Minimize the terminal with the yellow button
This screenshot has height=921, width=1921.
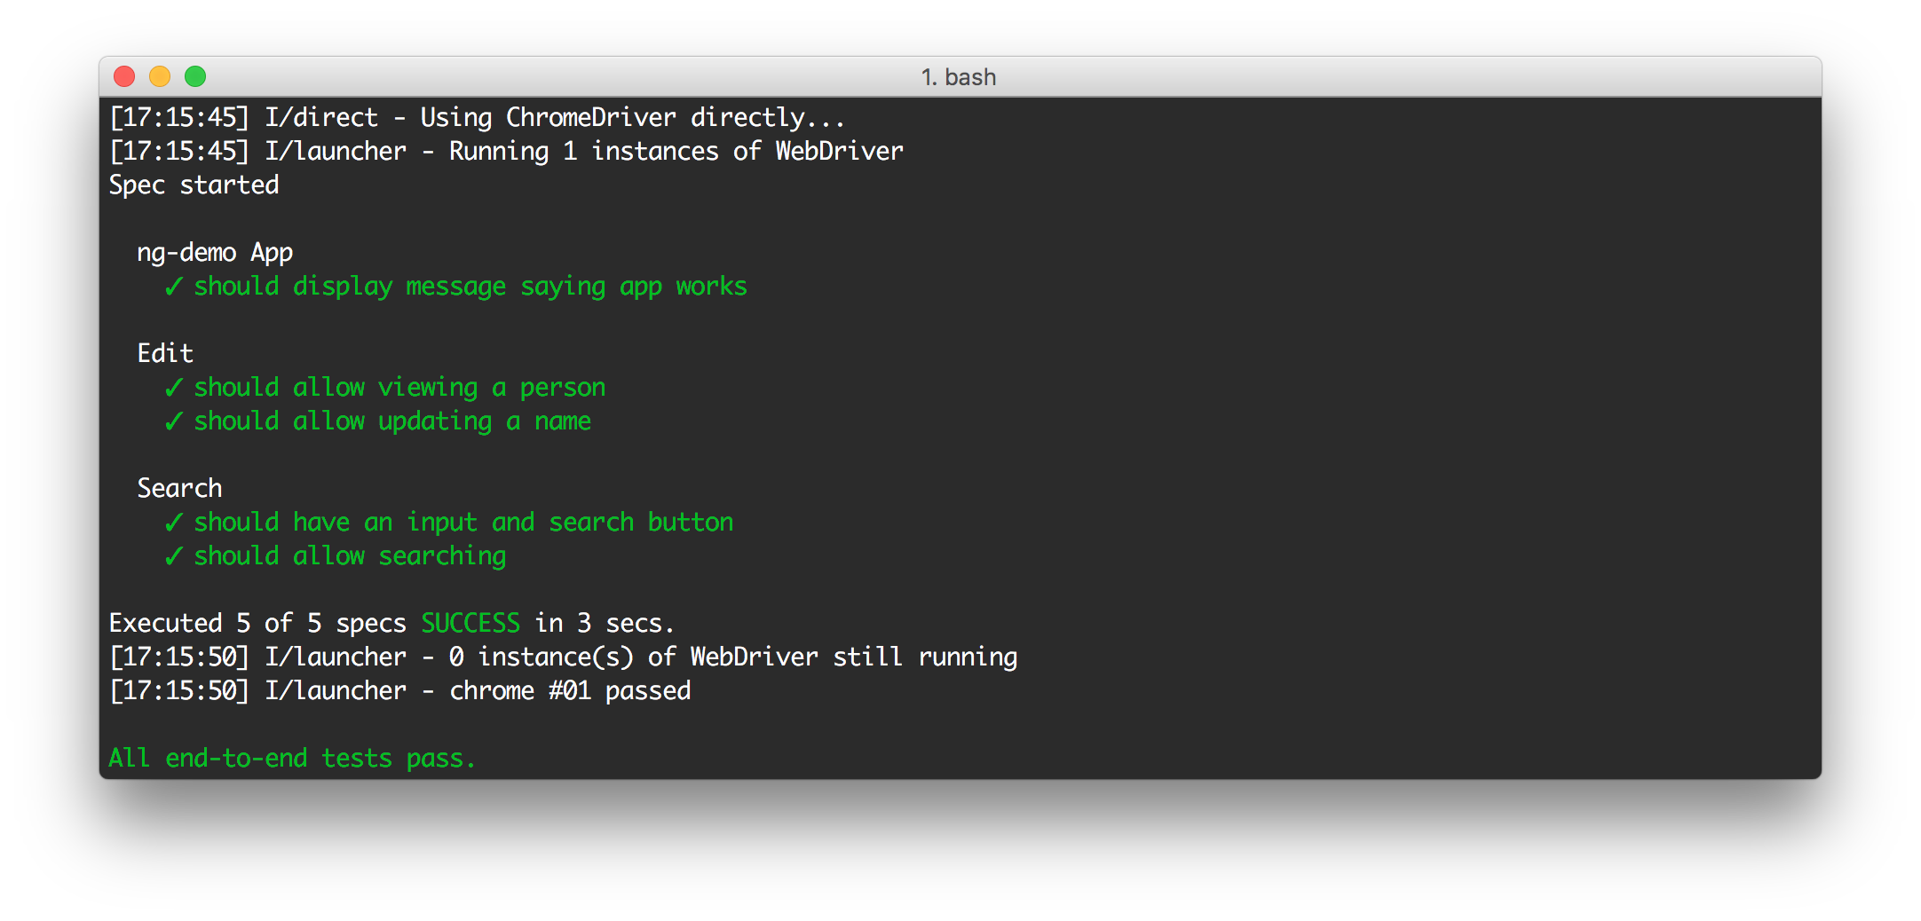[160, 77]
